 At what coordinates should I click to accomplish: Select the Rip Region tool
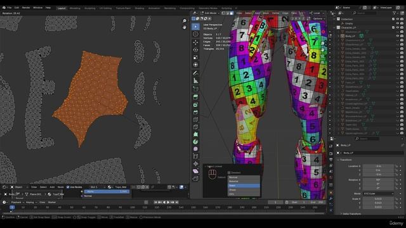coord(196,179)
